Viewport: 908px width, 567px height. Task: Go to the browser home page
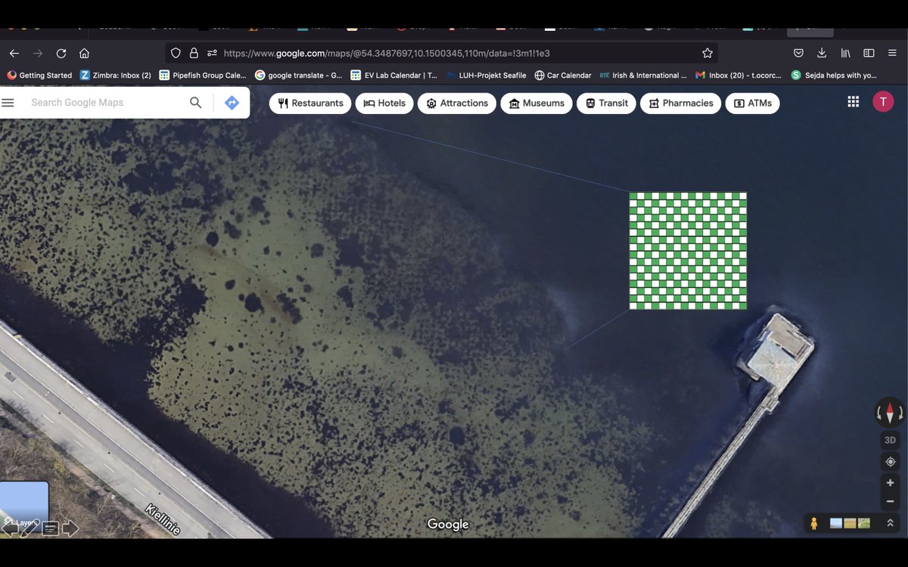[x=84, y=53]
